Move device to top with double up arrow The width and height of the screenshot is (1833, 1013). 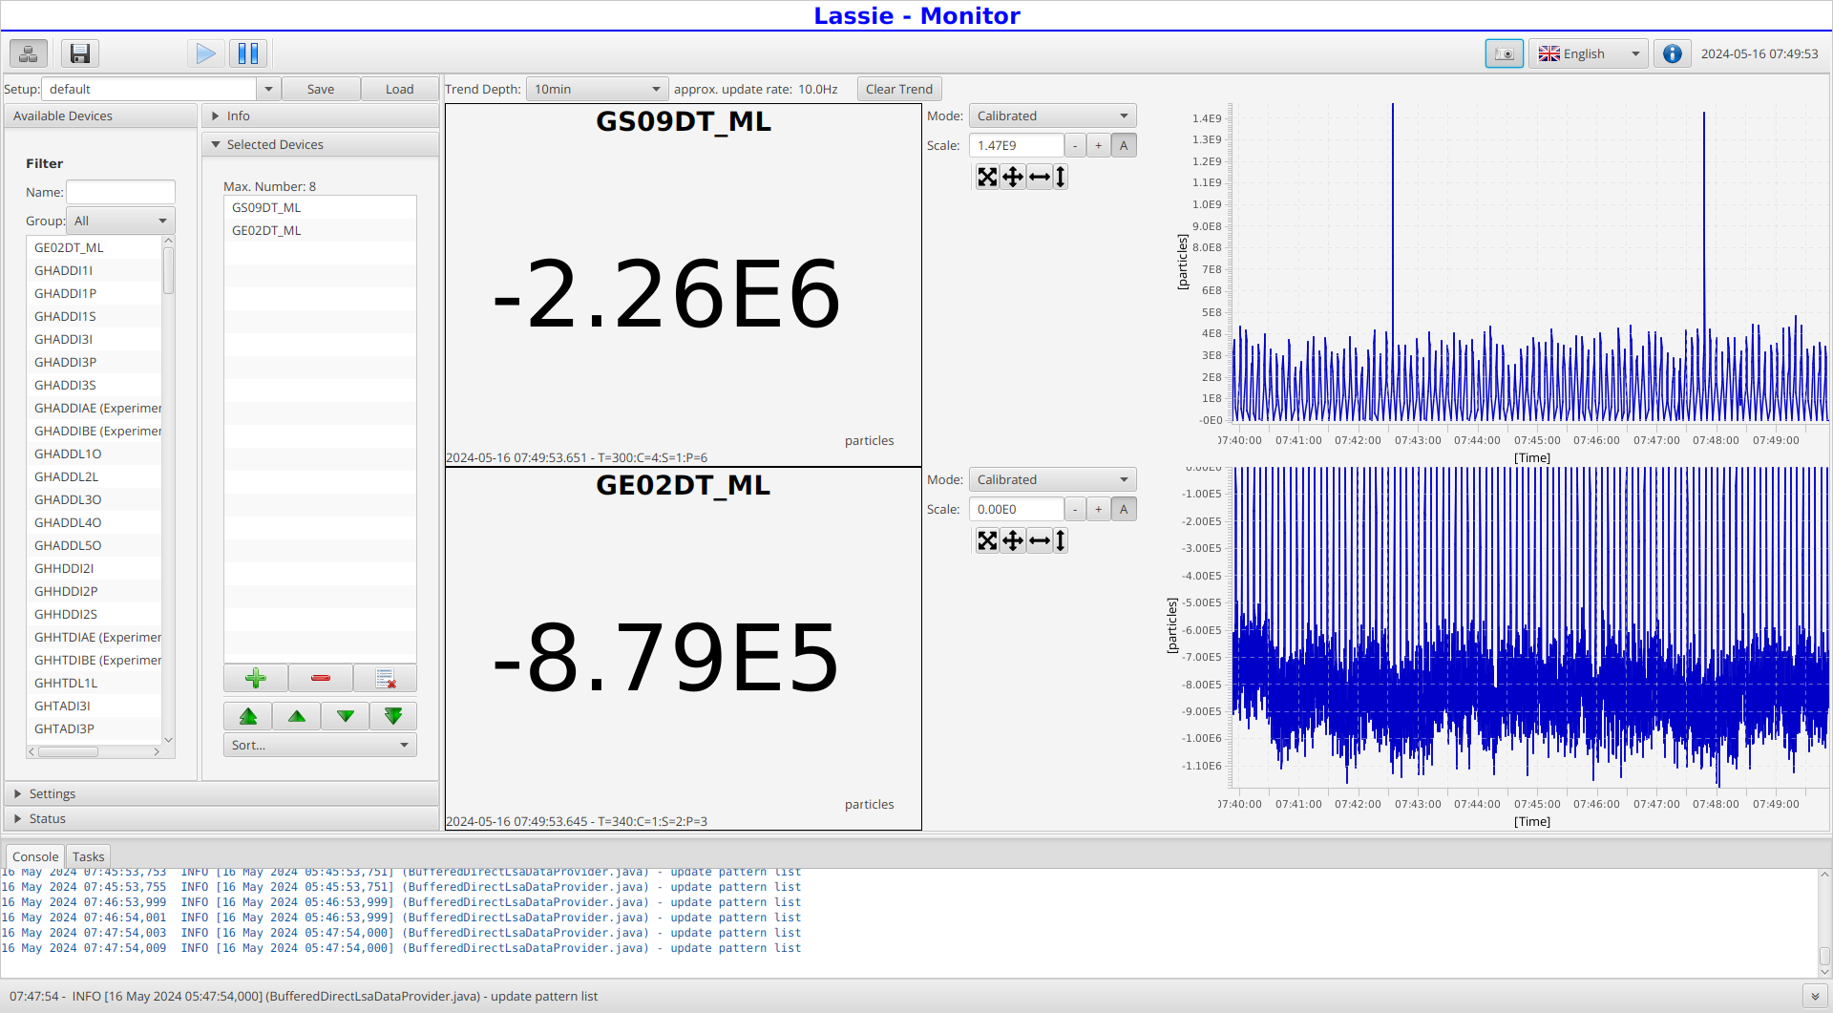pyautogui.click(x=248, y=716)
